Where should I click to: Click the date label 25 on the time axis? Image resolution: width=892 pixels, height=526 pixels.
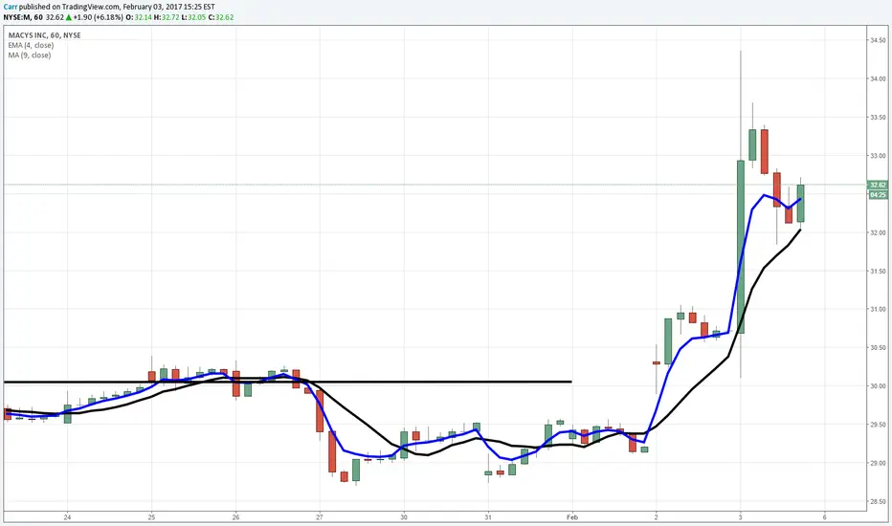pos(151,516)
